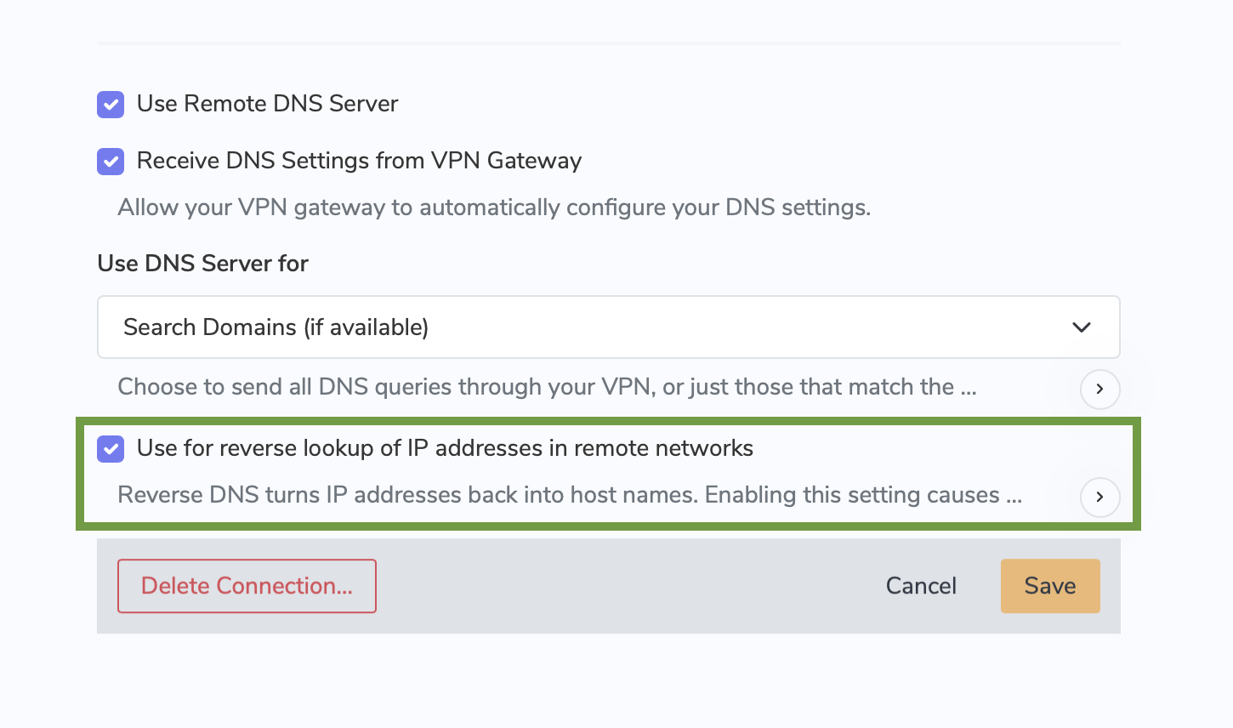Click the checkmark icon for Use Remote DNS Server
Viewport: 1233px width, 728px height.
(x=111, y=104)
